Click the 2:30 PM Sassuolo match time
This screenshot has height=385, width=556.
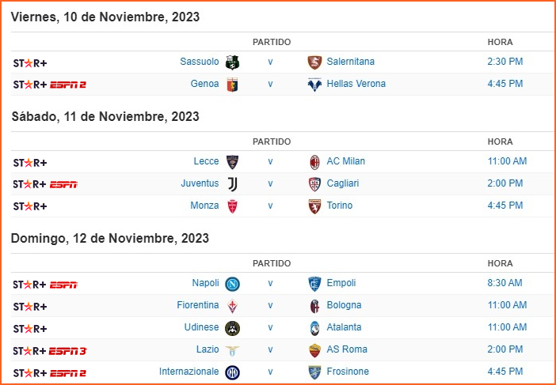[x=505, y=62]
